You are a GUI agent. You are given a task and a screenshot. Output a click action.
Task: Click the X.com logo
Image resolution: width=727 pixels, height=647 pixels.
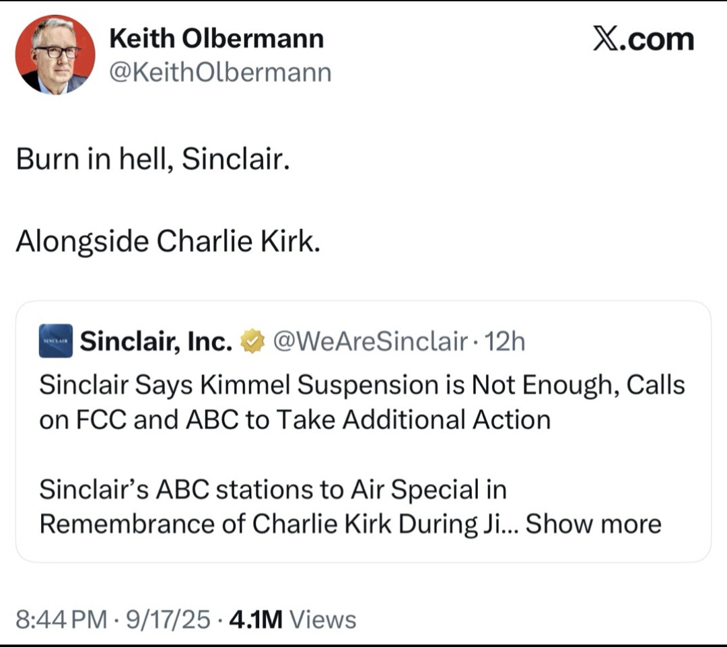[643, 40]
